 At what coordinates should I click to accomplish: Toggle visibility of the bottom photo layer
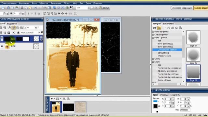[x=2, y=46]
